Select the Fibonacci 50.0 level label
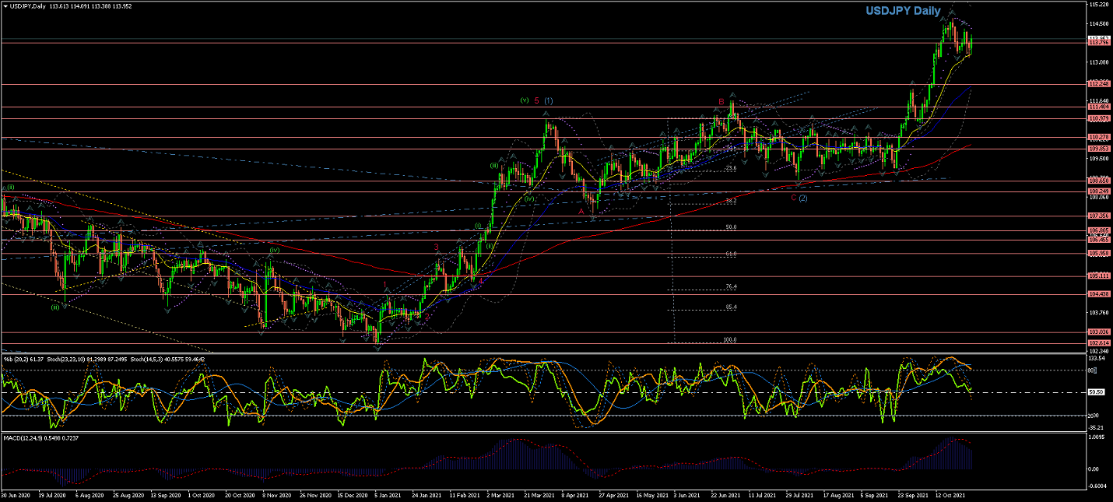1113x502 pixels. (x=731, y=227)
